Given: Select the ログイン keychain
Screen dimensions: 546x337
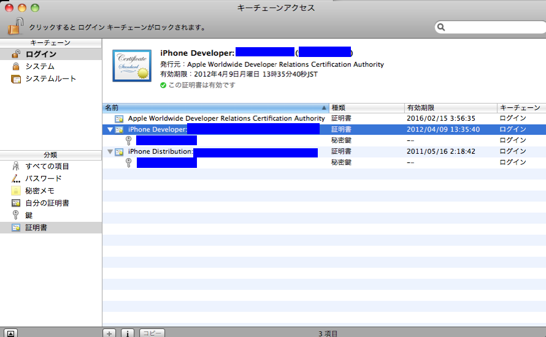Looking at the screenshot, I should [x=51, y=54].
